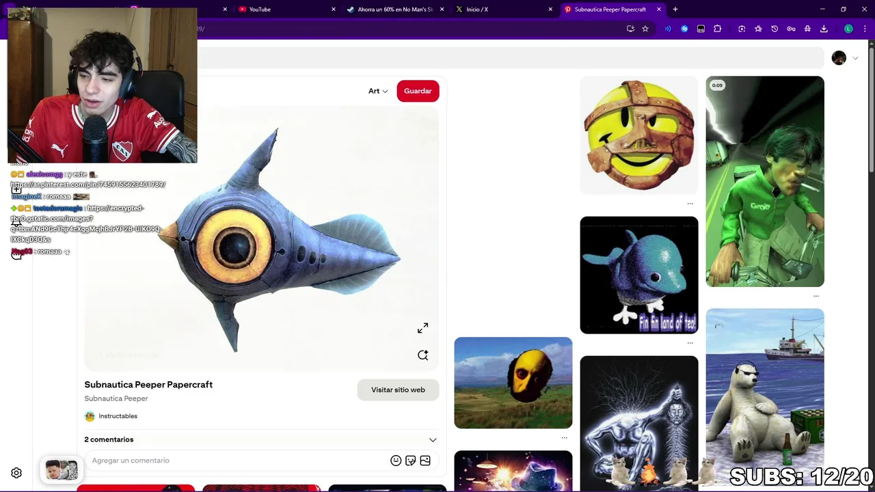Open the browser downloads icon
The width and height of the screenshot is (875, 492).
[824, 29]
